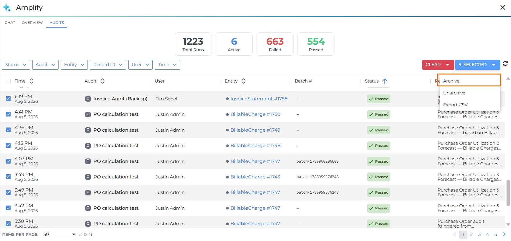Open the items per page selector

coord(59,234)
